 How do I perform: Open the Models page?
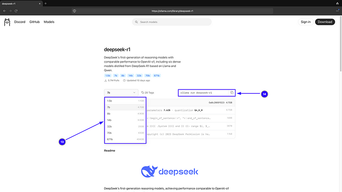[x=49, y=22]
